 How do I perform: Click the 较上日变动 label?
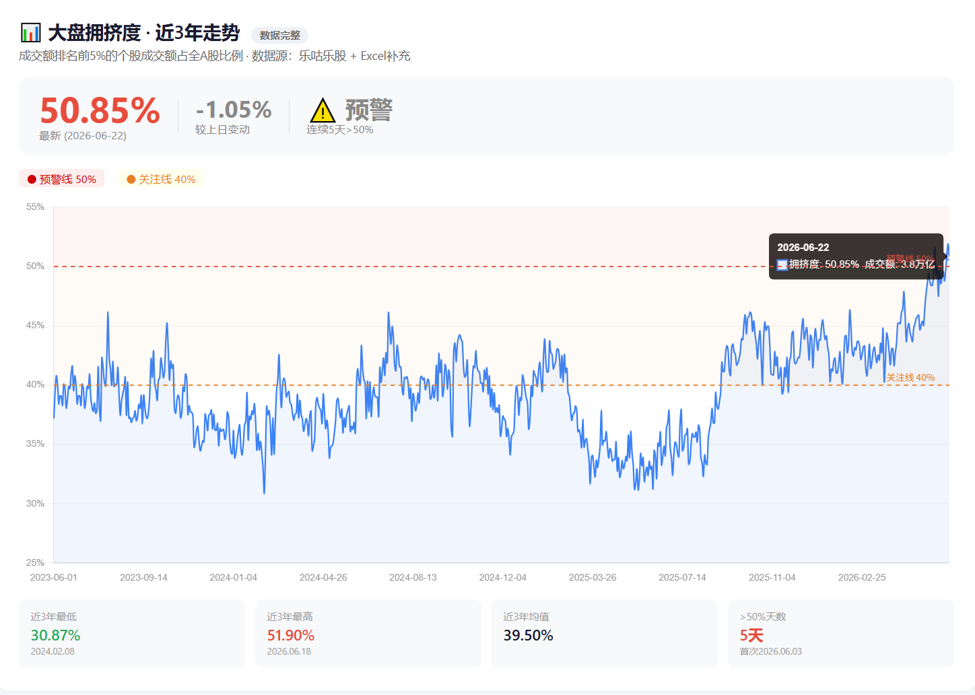[223, 129]
